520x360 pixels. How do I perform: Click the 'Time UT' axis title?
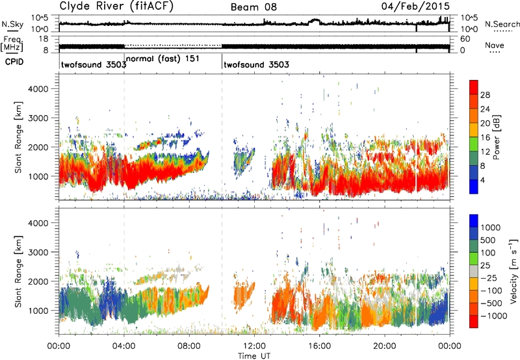pyautogui.click(x=254, y=355)
